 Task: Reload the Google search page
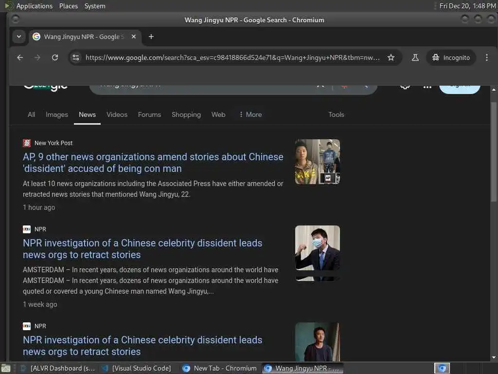(55, 57)
